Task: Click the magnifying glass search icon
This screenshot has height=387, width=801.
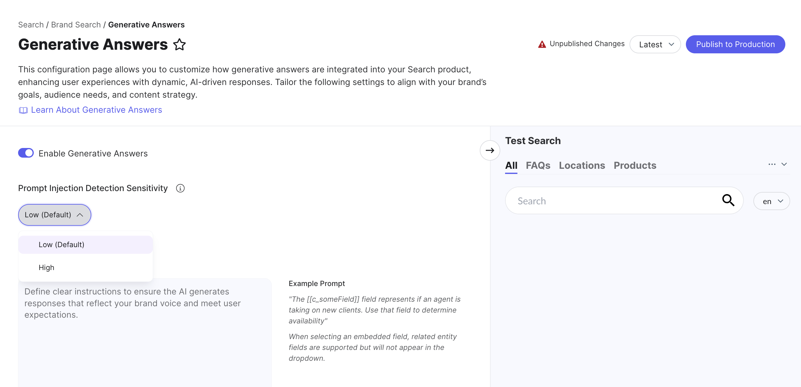Action: coord(727,200)
